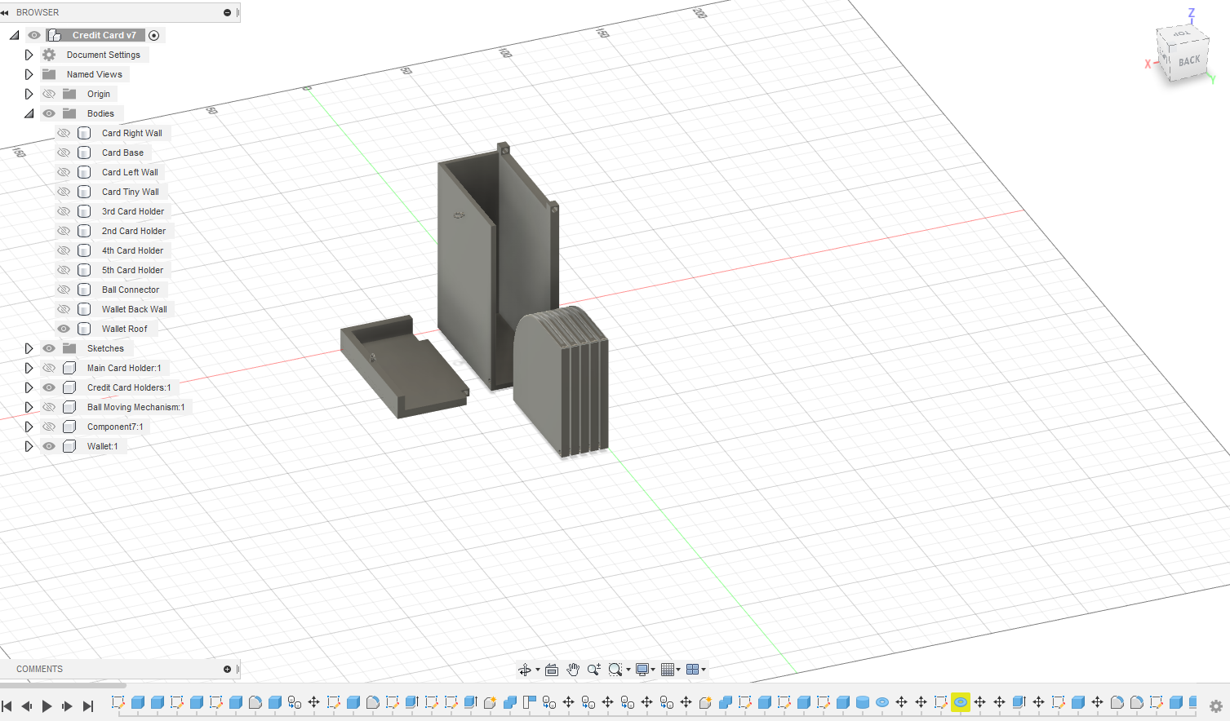Open Viewports dropdown arrow
This screenshot has width=1230, height=721.
[x=704, y=670]
